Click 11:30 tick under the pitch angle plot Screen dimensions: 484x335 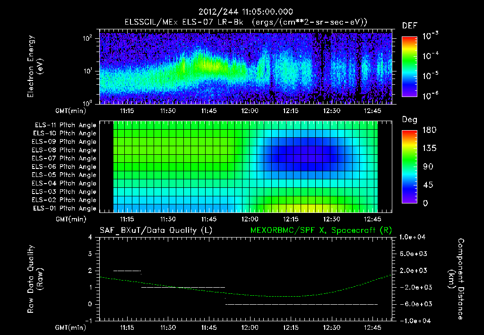pyautogui.click(x=168, y=219)
